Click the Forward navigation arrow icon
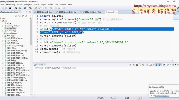 64,8
